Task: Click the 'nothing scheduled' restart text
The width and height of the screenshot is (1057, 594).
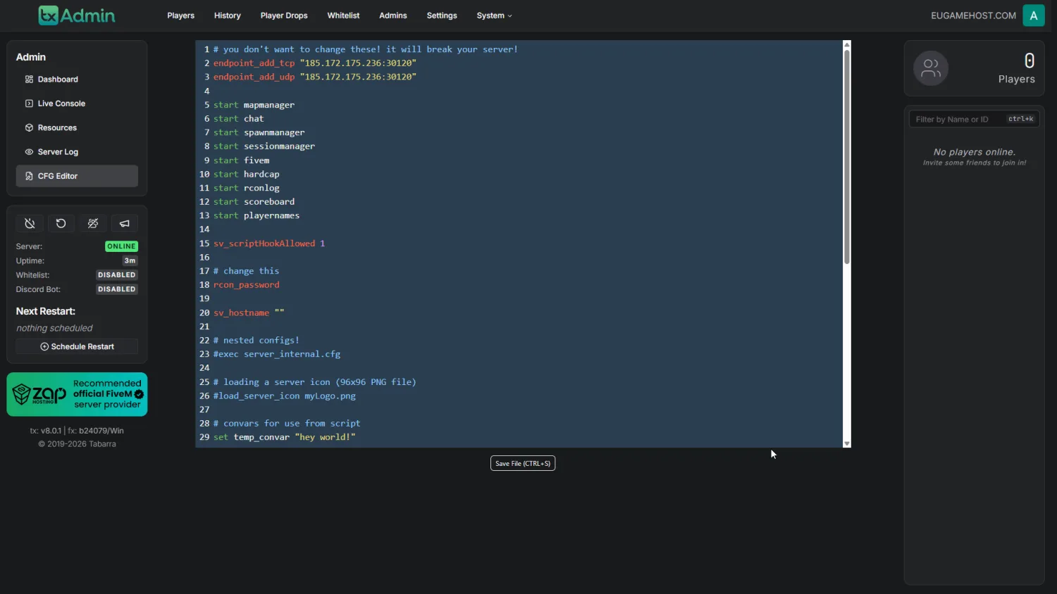Action: click(x=54, y=328)
